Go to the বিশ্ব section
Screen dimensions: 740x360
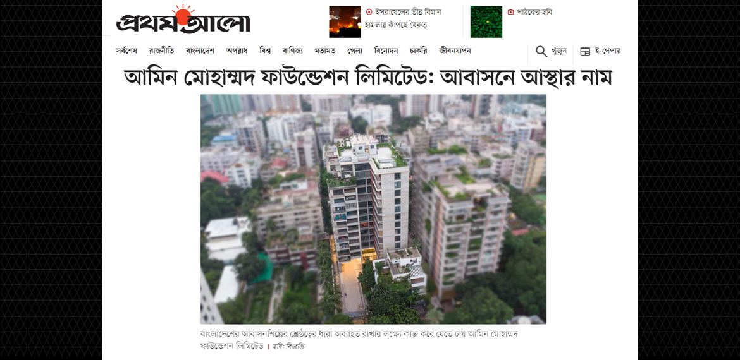(265, 51)
